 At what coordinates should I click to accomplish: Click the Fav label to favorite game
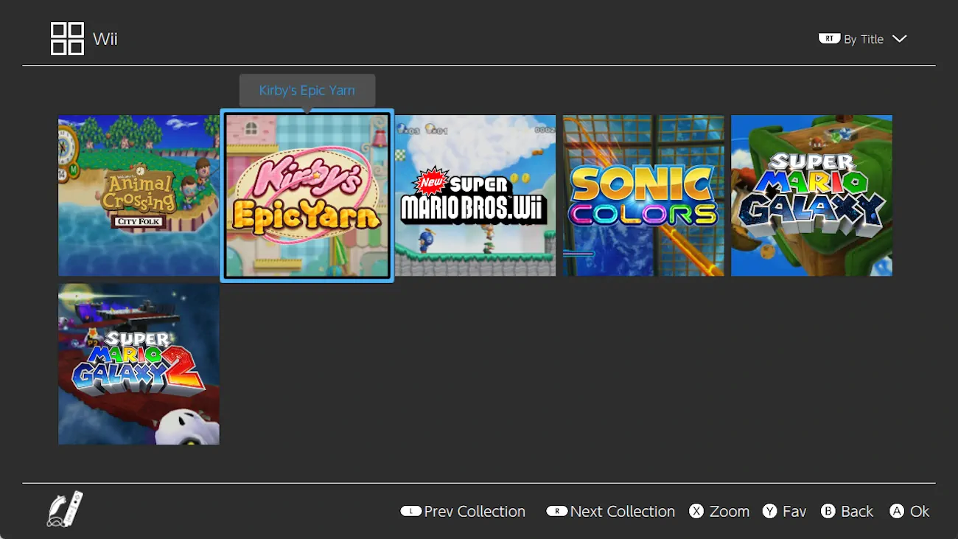coord(794,512)
